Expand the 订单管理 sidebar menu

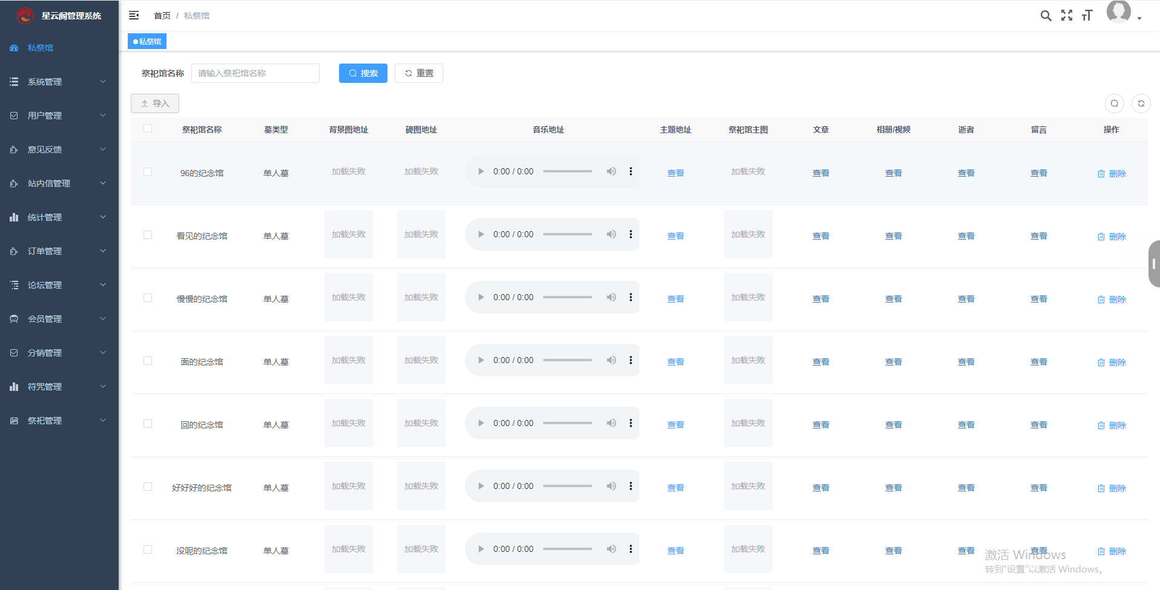[x=59, y=251]
